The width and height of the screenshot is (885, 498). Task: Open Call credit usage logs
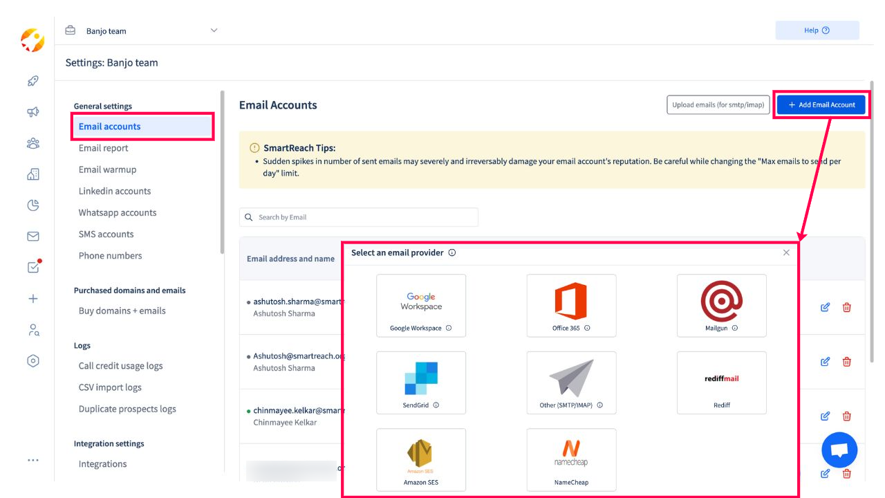[120, 366]
